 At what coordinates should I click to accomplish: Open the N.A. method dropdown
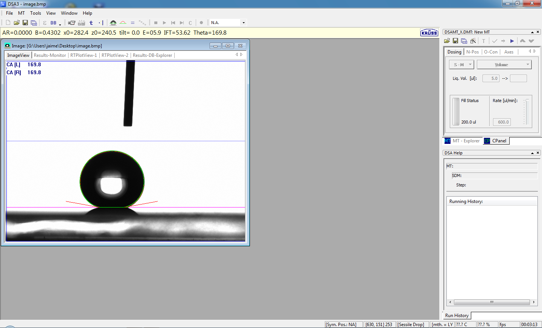243,23
